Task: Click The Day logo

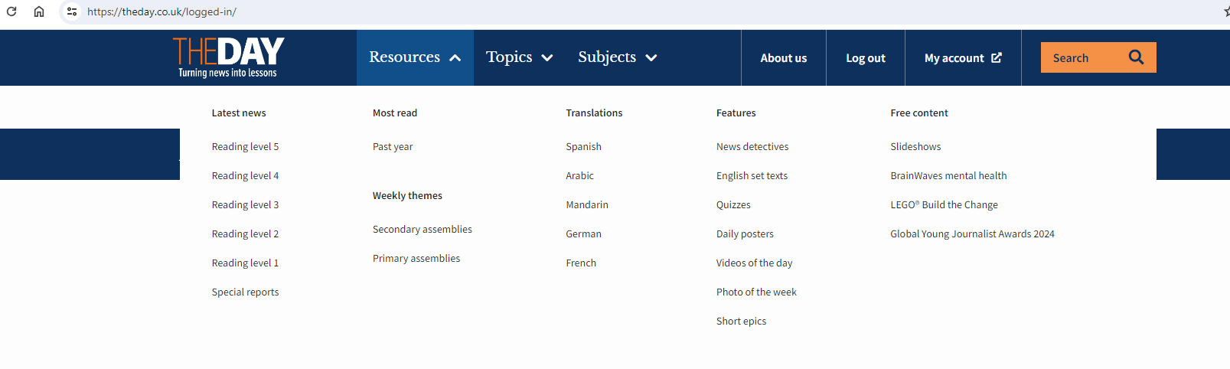Action: tap(228, 57)
